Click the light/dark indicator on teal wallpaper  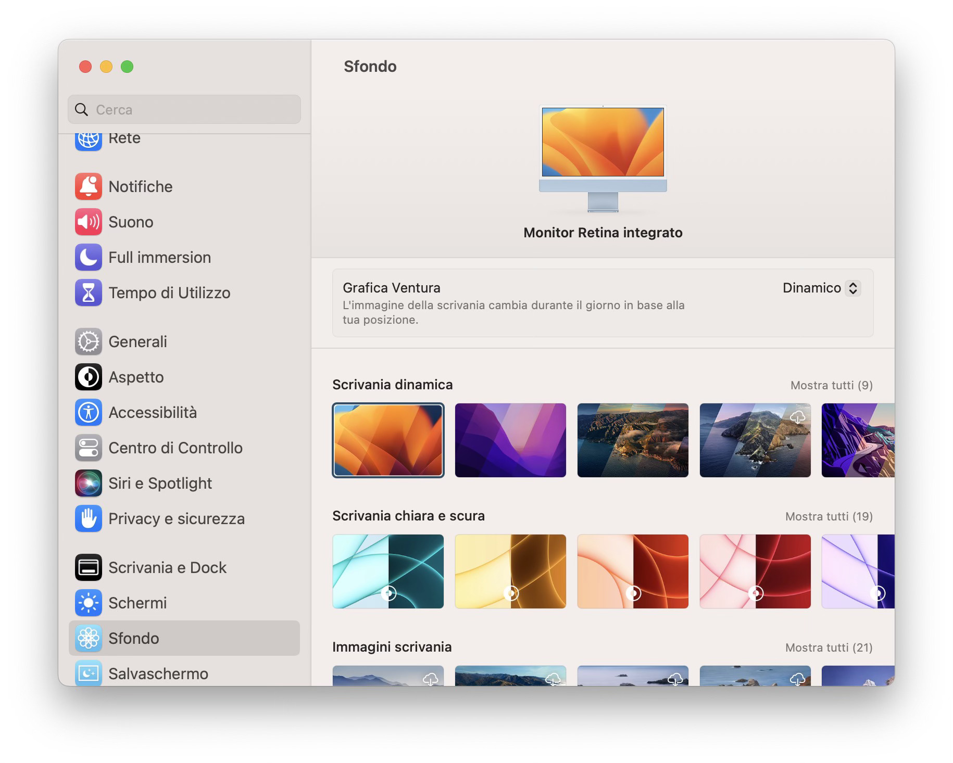click(388, 593)
